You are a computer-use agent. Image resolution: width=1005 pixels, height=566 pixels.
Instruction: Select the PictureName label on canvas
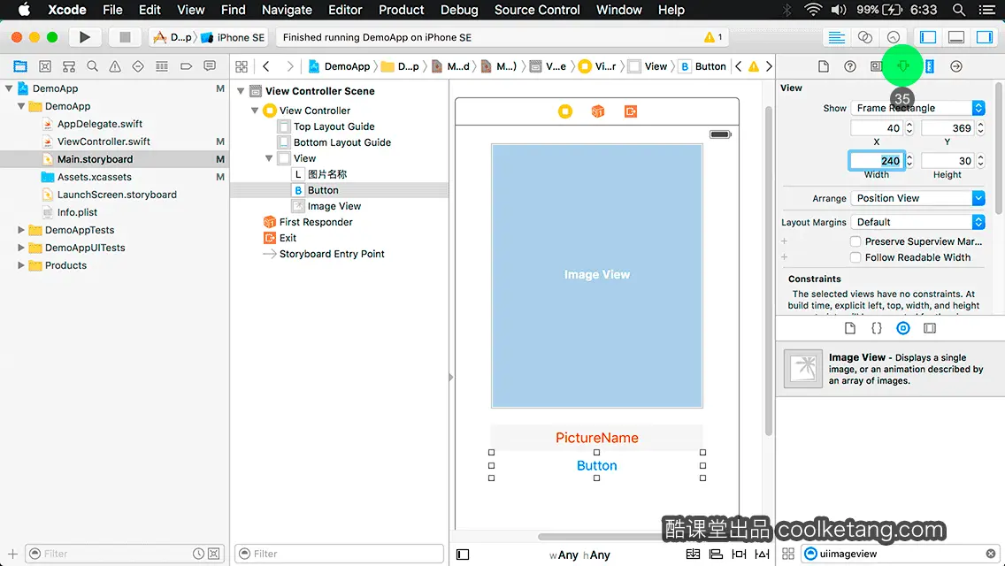596,438
